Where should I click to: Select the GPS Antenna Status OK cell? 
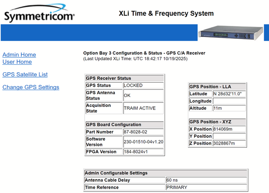[x=143, y=95]
